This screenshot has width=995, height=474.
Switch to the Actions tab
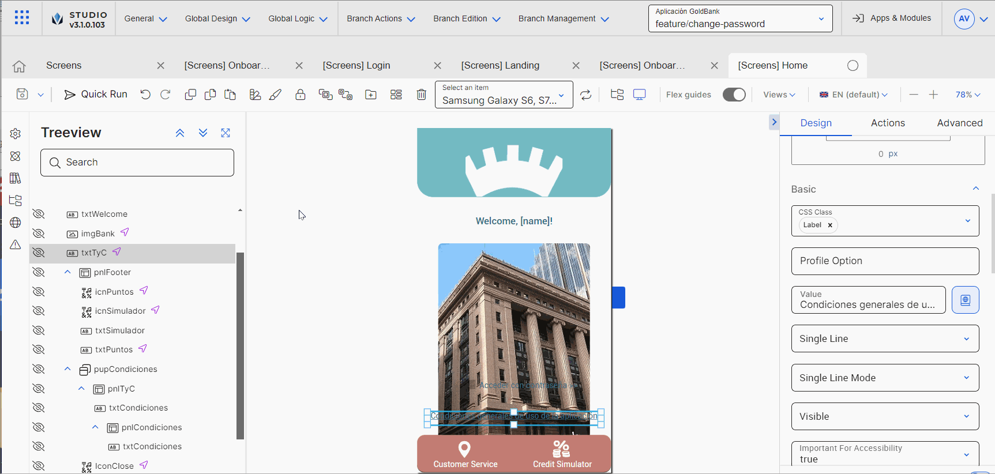coord(888,123)
